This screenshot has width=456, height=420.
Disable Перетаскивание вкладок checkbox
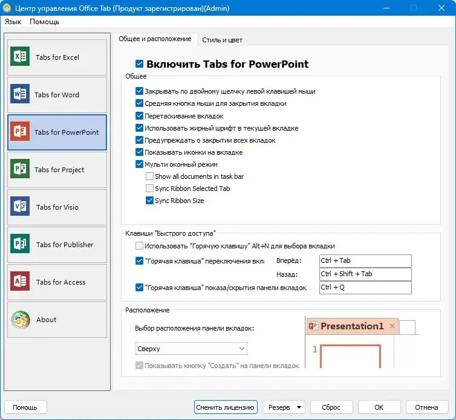point(139,115)
